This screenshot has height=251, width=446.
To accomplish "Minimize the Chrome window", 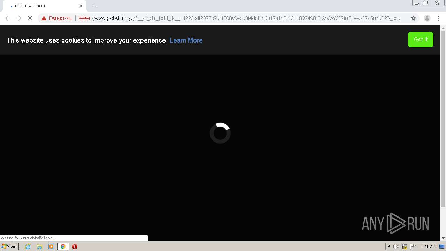I will (416, 3).
